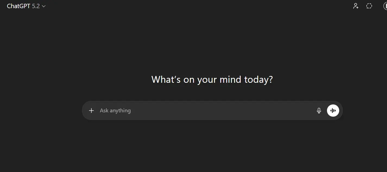The image size is (387, 172).
Task: Click the chevron next to 5.2
Action: (44, 6)
